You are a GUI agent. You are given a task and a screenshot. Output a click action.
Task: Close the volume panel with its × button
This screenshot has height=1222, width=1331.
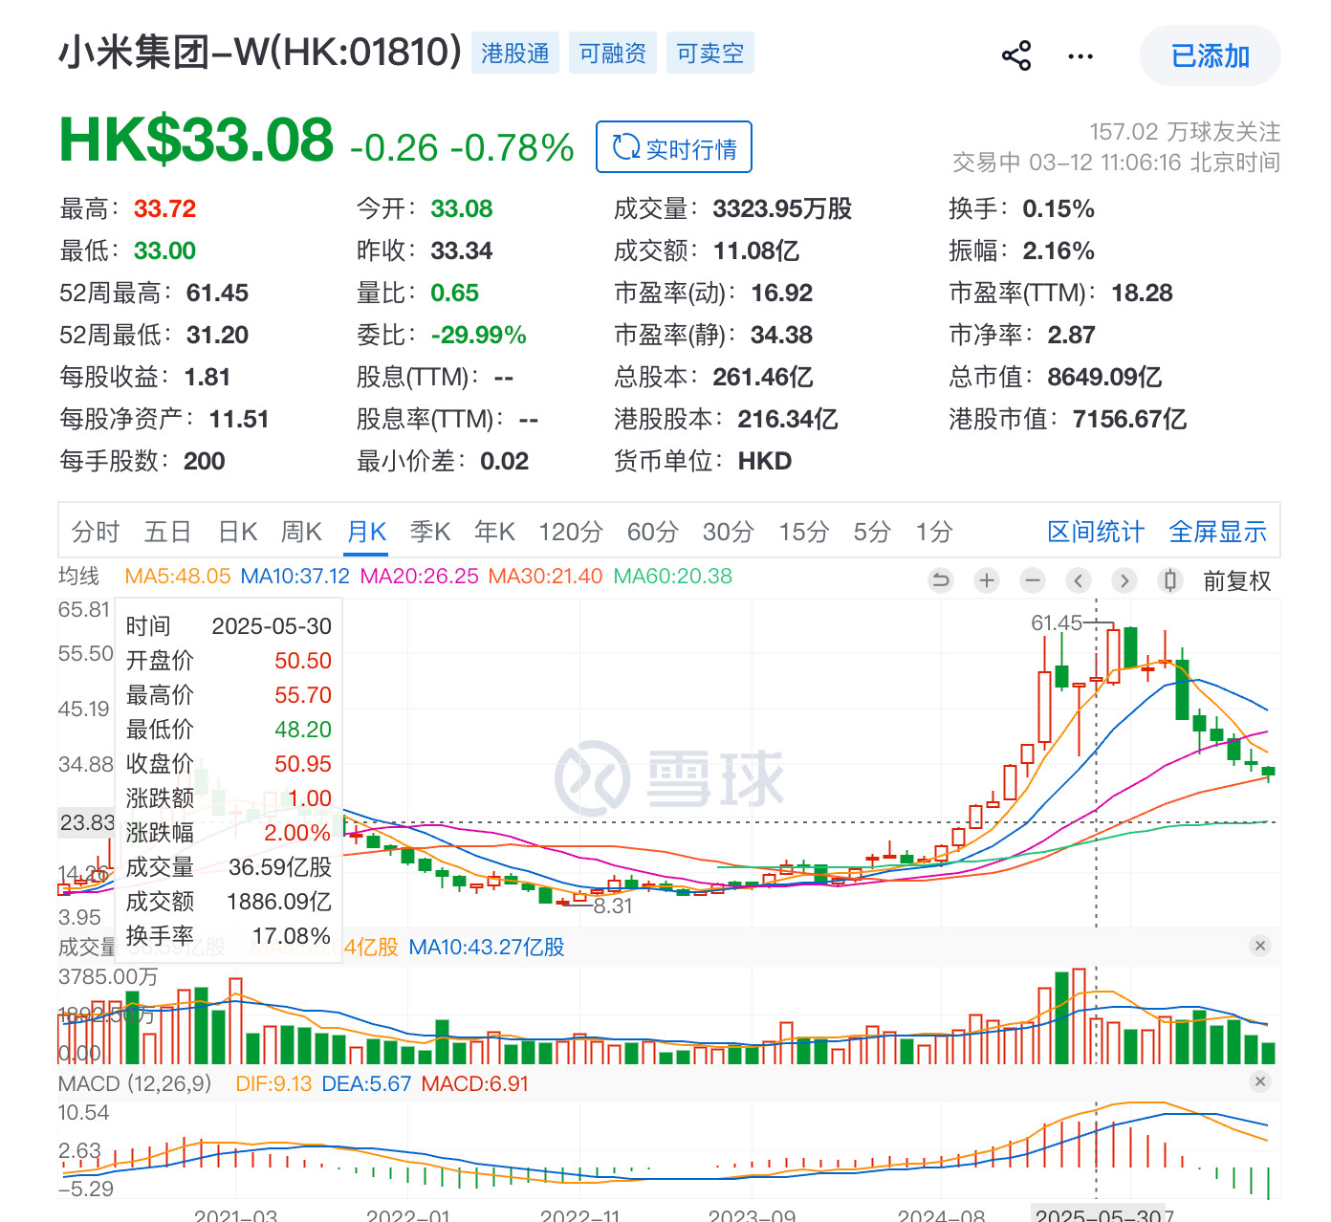tap(1260, 946)
